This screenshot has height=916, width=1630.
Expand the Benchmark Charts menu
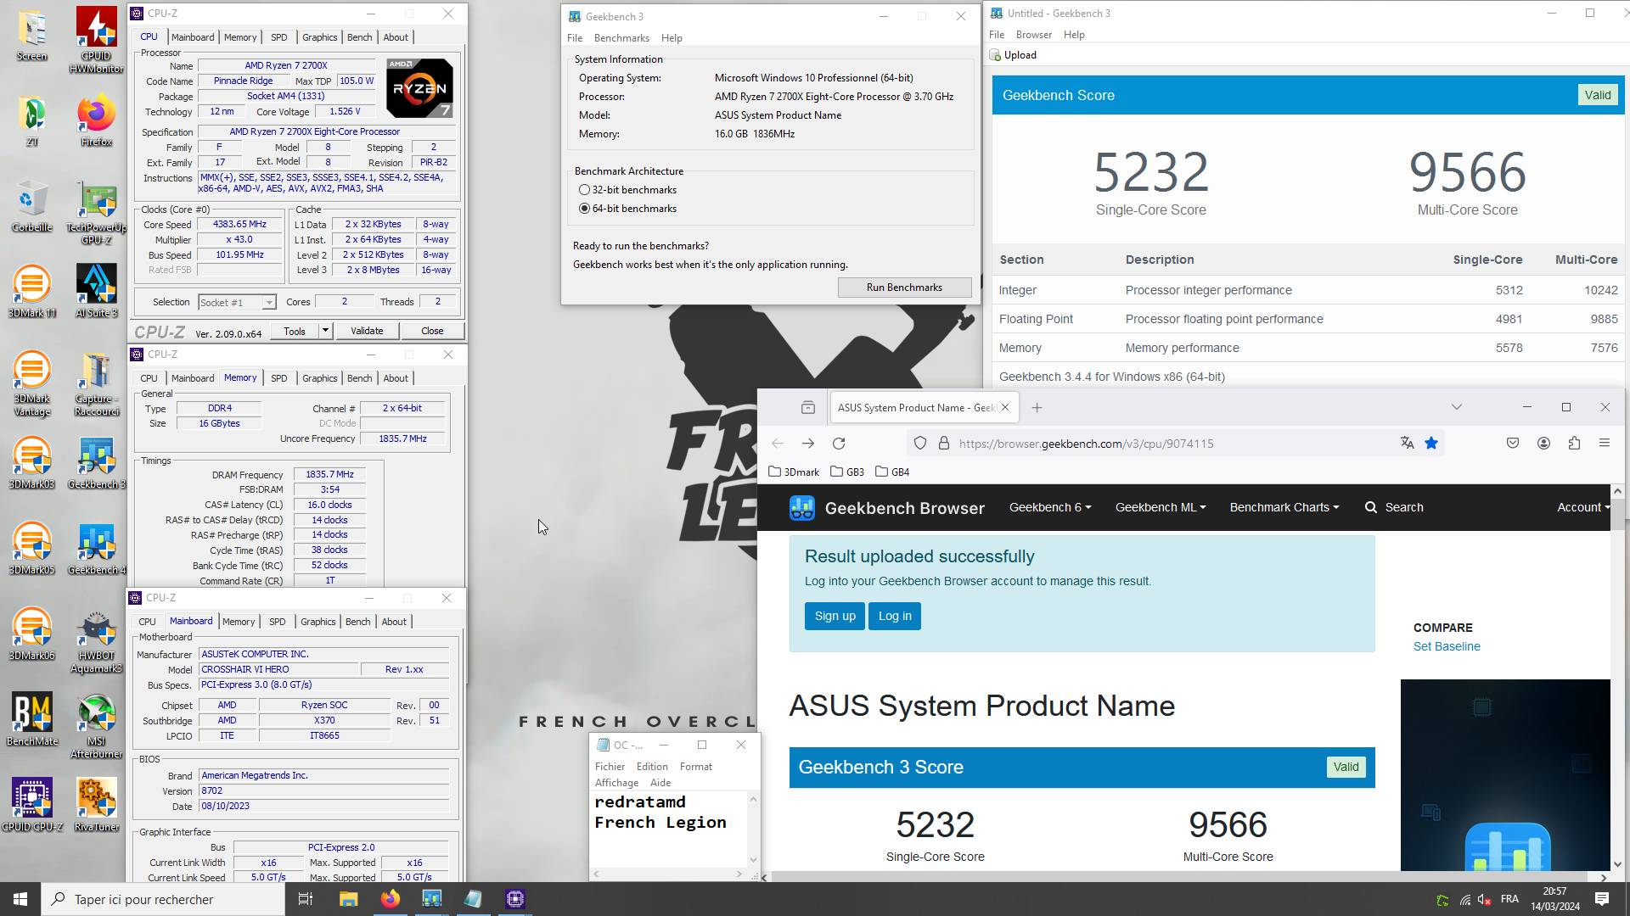[1284, 507]
